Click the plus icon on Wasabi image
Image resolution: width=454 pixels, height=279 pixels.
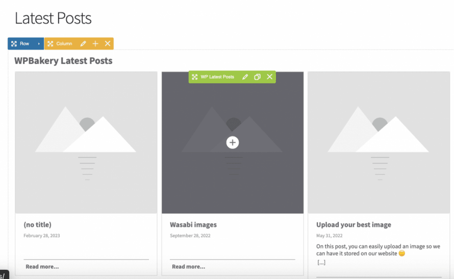[x=233, y=142]
